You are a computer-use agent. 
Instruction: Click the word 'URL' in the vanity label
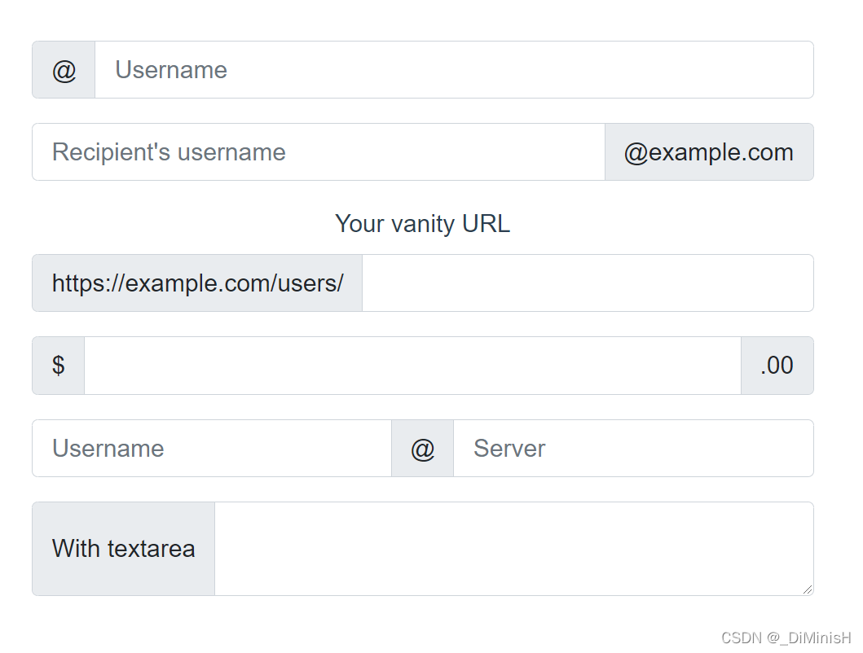(486, 224)
